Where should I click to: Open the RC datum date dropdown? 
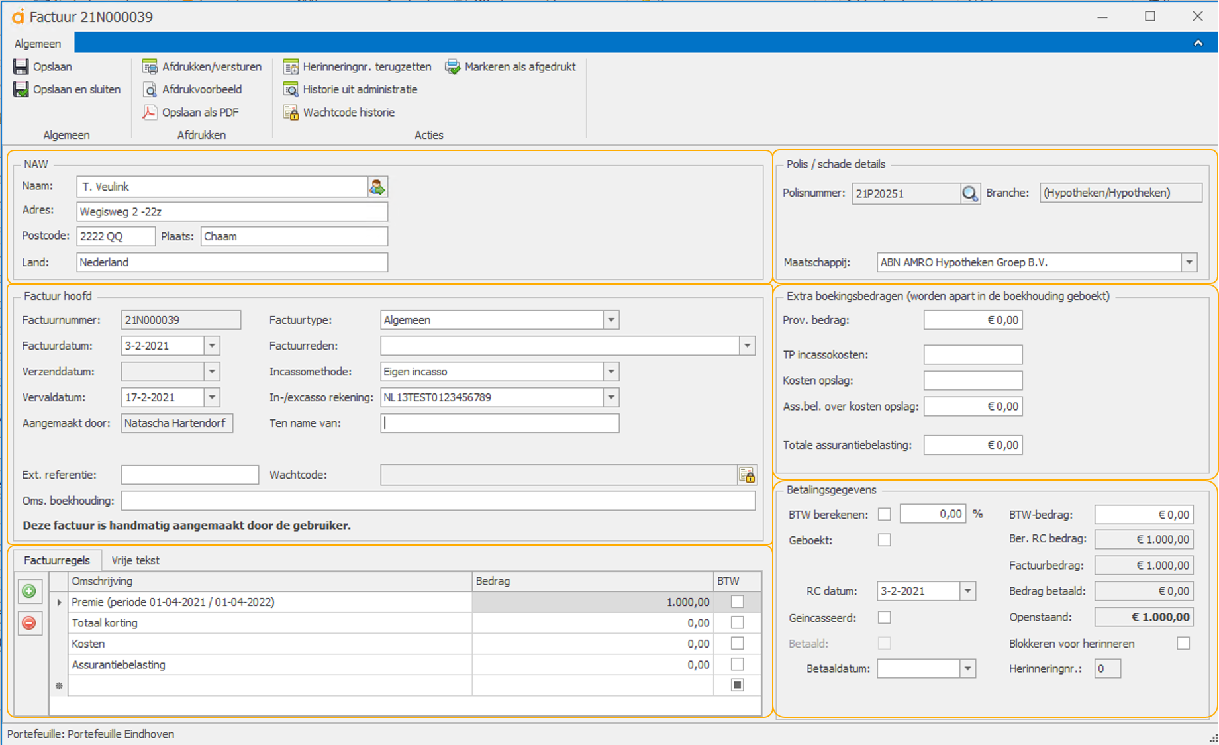pos(968,591)
